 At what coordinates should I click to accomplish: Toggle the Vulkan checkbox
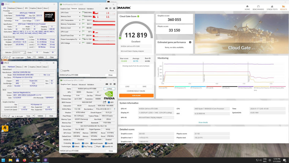click(x=73, y=147)
